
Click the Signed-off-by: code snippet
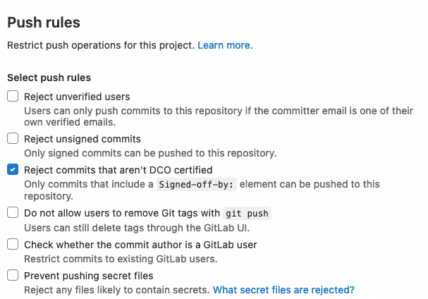[197, 185]
